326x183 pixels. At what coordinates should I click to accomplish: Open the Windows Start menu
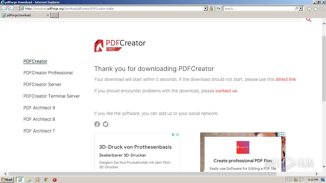(7, 180)
